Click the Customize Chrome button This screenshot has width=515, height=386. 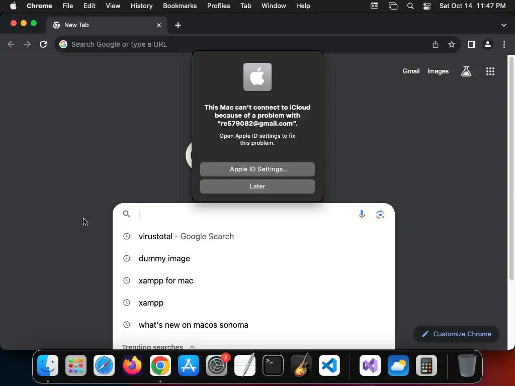(456, 334)
